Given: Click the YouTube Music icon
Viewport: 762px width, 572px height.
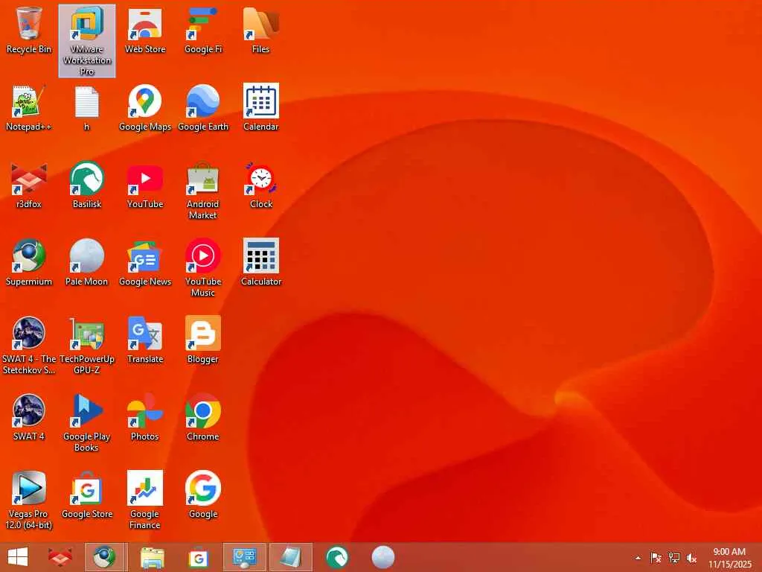Looking at the screenshot, I should click(x=203, y=268).
